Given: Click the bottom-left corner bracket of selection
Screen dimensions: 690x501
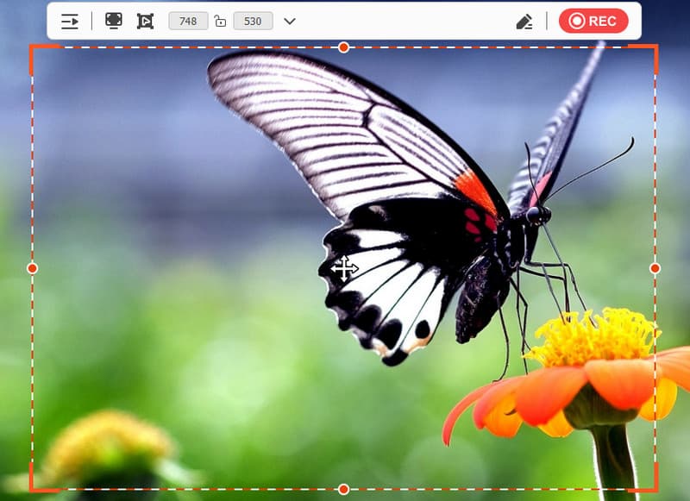Looking at the screenshot, I should (x=33, y=488).
